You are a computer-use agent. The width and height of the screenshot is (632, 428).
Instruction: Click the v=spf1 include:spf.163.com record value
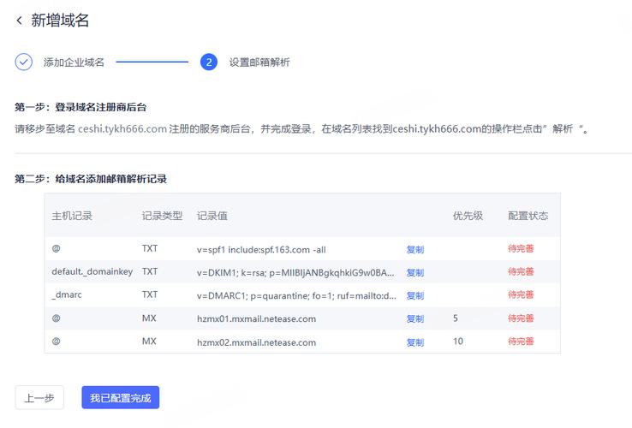coord(261,249)
